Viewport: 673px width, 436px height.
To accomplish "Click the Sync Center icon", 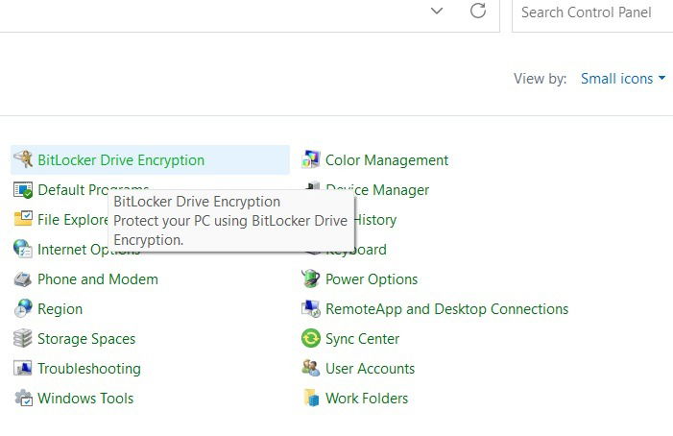I will [311, 339].
